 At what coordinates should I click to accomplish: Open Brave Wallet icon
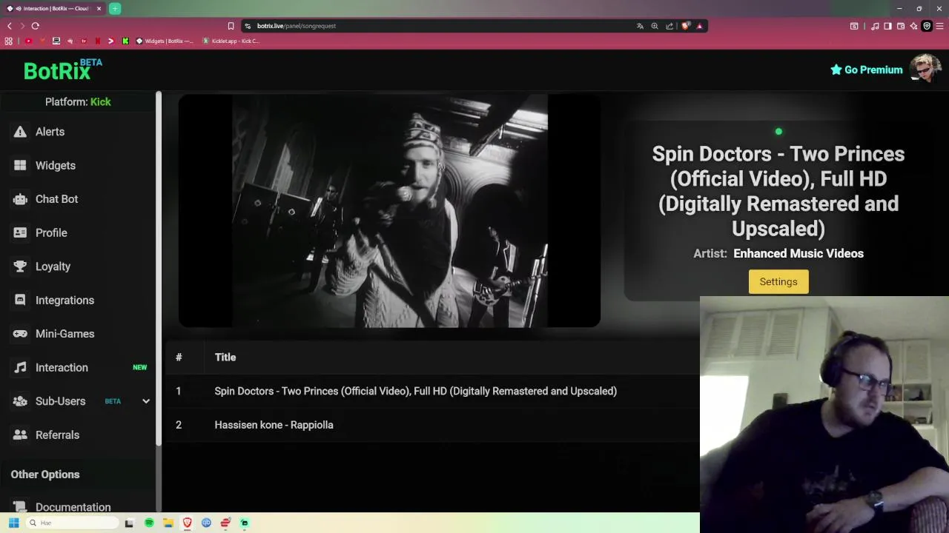click(x=901, y=26)
